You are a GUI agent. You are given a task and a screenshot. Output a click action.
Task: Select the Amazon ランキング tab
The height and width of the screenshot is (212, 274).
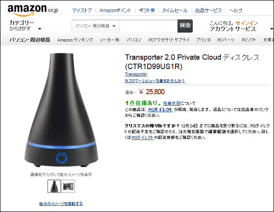[75, 40]
